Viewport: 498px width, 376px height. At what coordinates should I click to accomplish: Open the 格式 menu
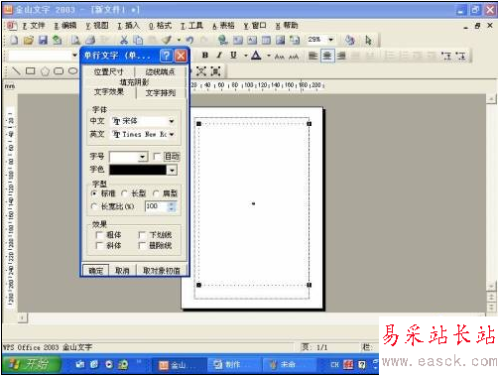160,25
